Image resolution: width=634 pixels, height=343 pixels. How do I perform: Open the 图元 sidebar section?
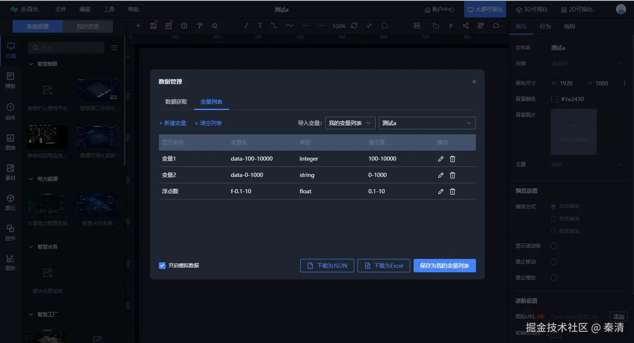click(x=10, y=202)
